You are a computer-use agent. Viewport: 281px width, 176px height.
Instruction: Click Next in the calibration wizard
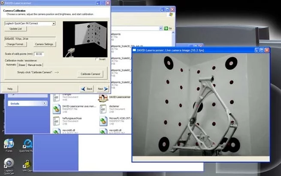click(x=103, y=89)
